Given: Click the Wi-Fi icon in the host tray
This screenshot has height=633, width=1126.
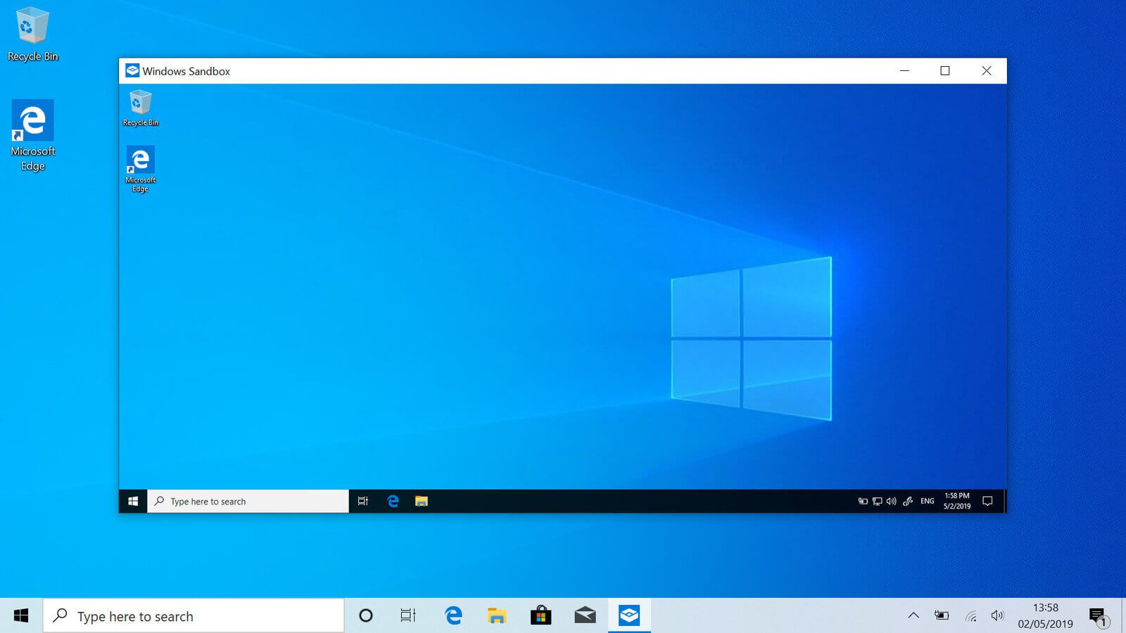Looking at the screenshot, I should [973, 616].
